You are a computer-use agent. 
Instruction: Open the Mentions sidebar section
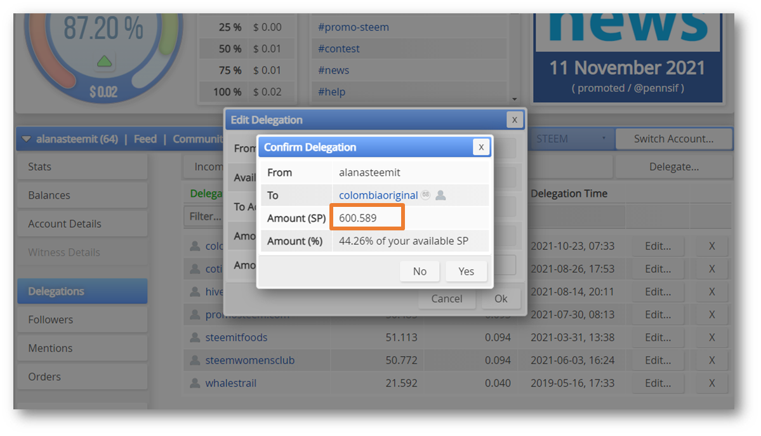click(x=83, y=348)
